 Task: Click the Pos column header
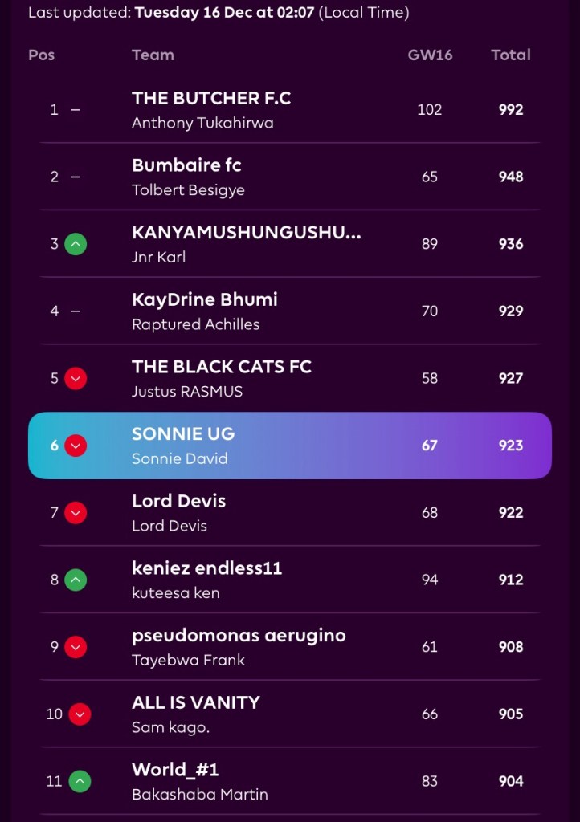point(40,55)
